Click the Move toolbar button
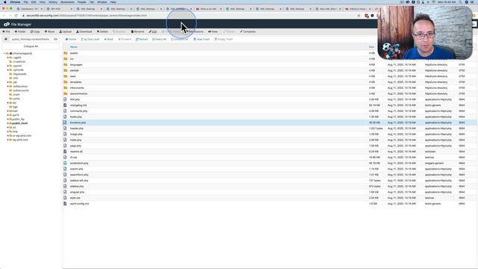Image resolution: width=478 pixels, height=269 pixels. (50, 31)
